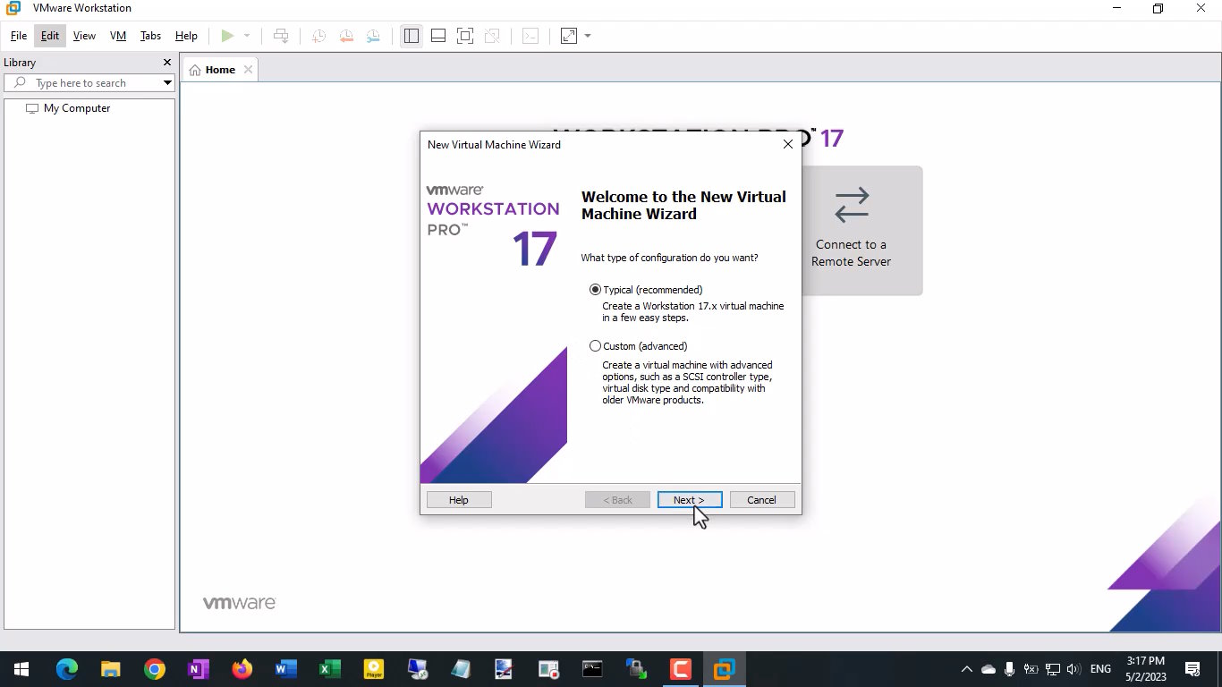Viewport: 1222px width, 687px height.
Task: Open the Windows Start menu
Action: (x=21, y=669)
